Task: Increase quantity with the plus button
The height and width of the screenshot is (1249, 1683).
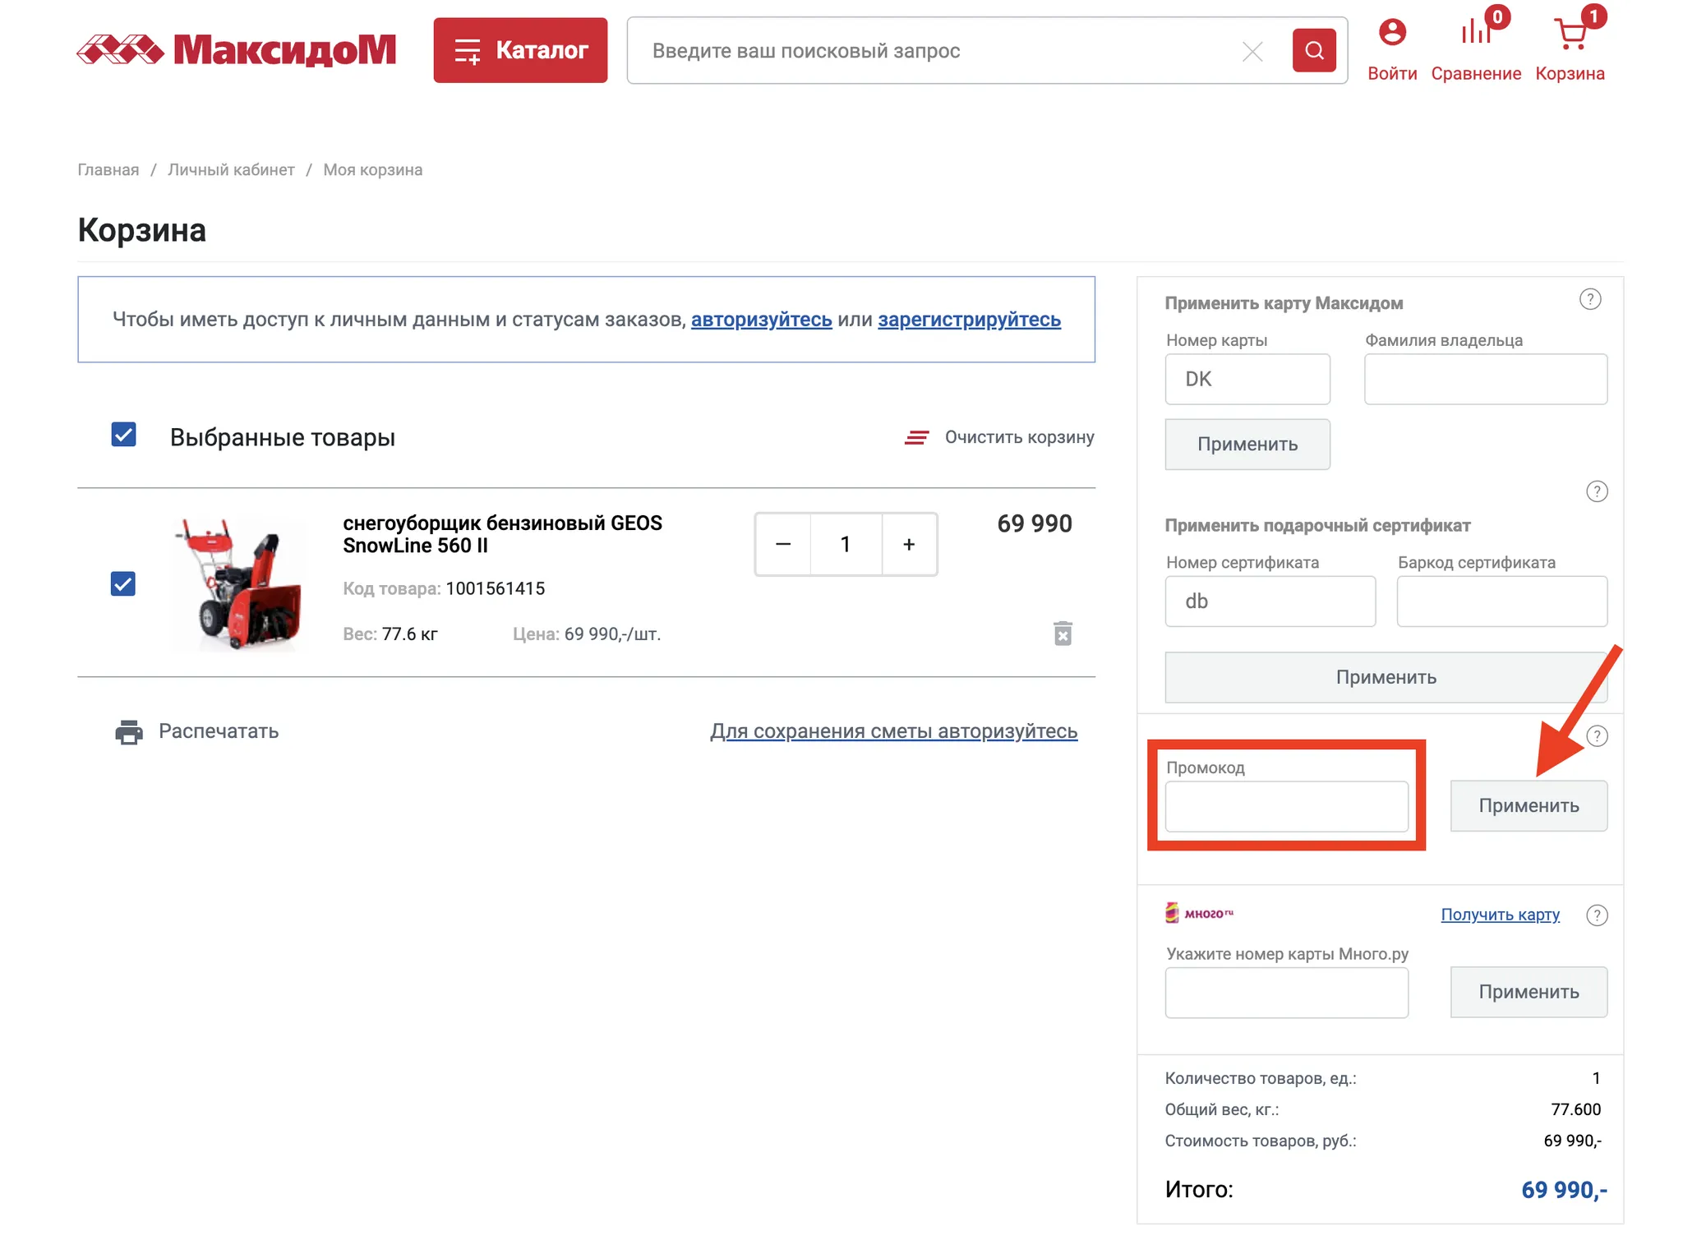Action: pos(909,544)
